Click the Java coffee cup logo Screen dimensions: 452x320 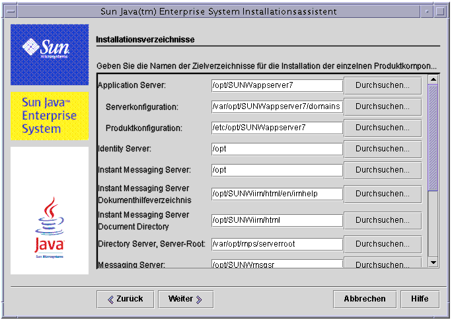tap(50, 227)
